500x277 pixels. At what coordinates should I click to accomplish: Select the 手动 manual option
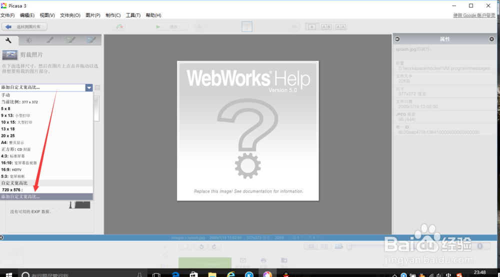pyautogui.click(x=46, y=95)
